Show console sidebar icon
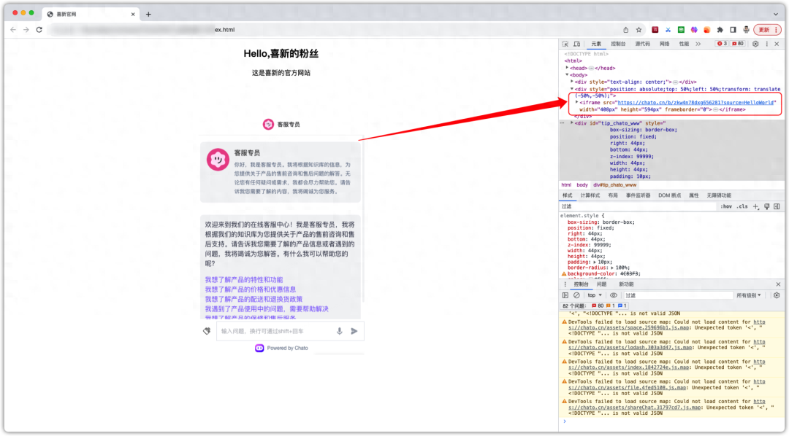This screenshot has height=436, width=789. coord(565,295)
